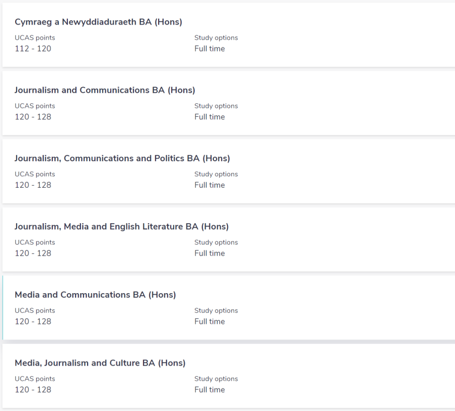The height and width of the screenshot is (411, 455).
Task: Click Study options label in Journalism and Communications card
Action: click(x=216, y=106)
